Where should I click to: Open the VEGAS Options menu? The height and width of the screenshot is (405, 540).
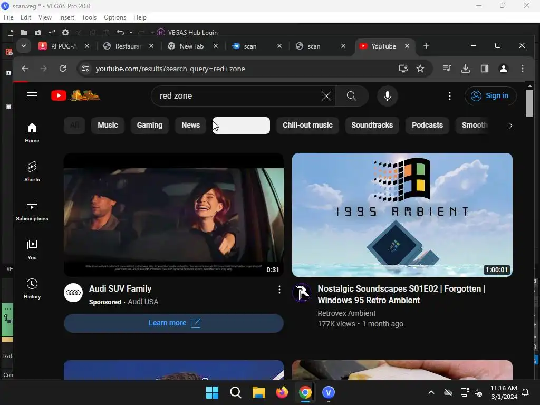[x=115, y=17]
